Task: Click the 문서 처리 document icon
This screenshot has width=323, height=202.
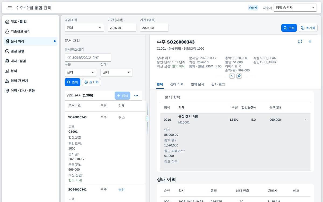Action: [7, 41]
